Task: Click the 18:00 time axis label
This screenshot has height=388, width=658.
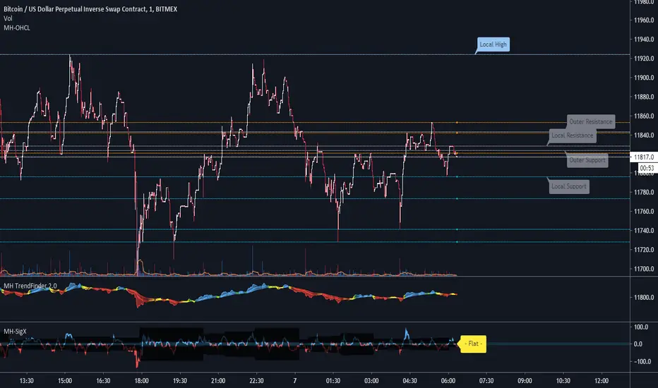Action: [142, 380]
